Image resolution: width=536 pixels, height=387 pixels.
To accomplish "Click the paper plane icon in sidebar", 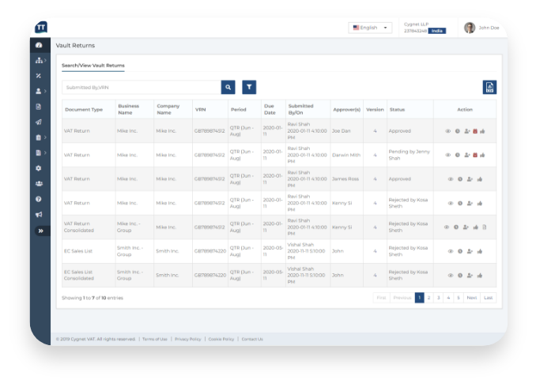I will coord(39,122).
